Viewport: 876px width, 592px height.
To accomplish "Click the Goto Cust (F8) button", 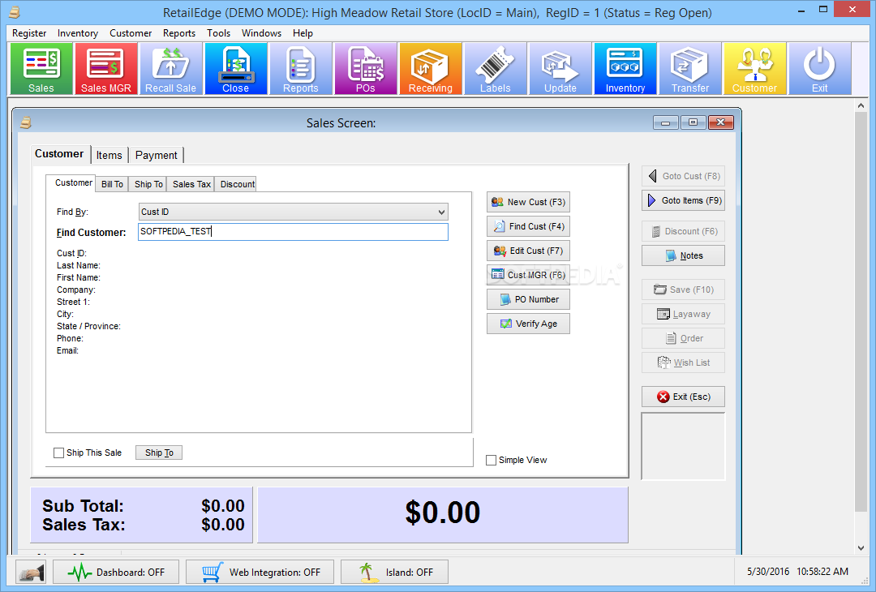I will coord(683,176).
